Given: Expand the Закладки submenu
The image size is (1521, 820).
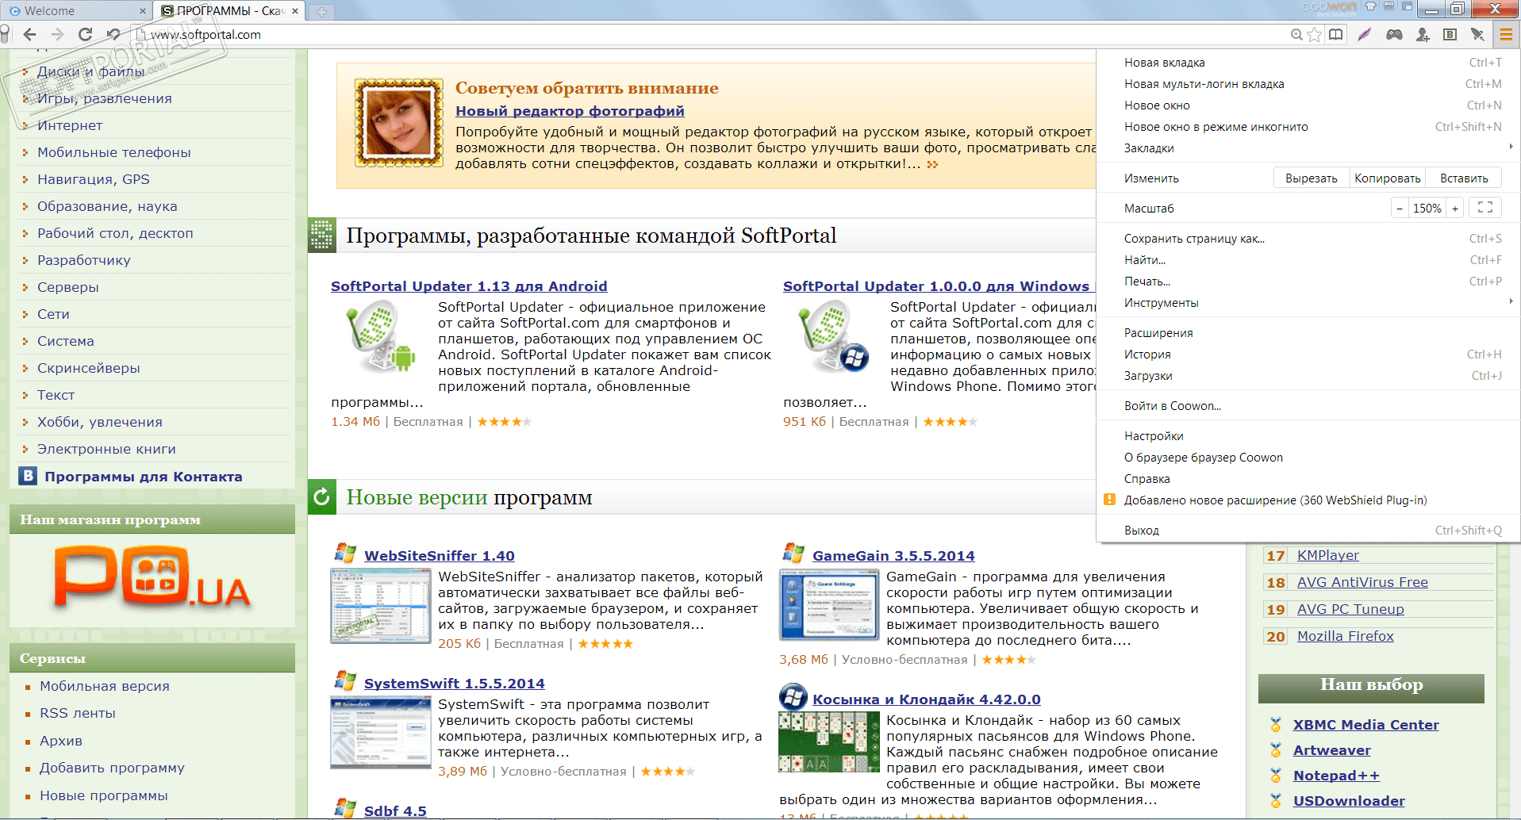Looking at the screenshot, I should click(1308, 148).
